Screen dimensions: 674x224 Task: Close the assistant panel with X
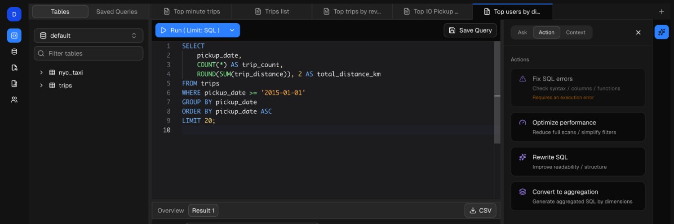click(638, 32)
